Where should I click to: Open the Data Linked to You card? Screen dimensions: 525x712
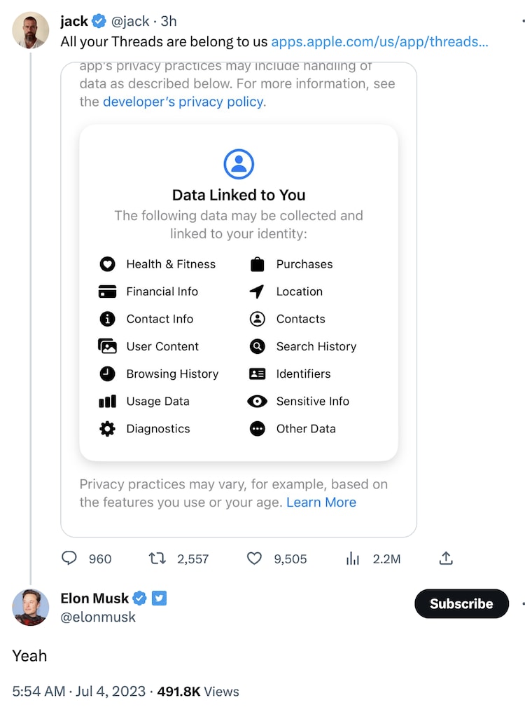click(239, 292)
